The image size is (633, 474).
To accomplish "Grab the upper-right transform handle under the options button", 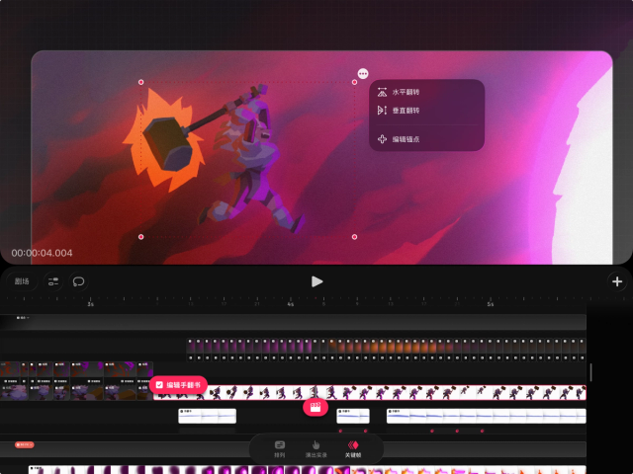I will (x=354, y=82).
